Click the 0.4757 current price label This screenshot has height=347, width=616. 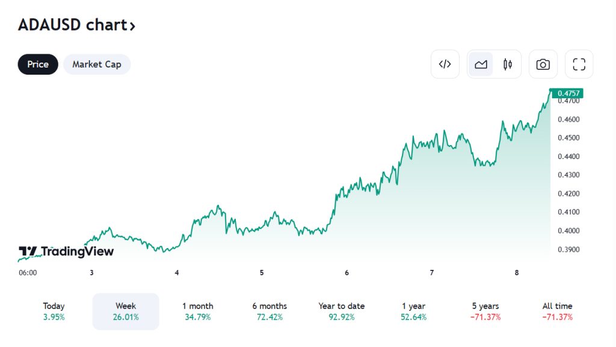pyautogui.click(x=568, y=93)
